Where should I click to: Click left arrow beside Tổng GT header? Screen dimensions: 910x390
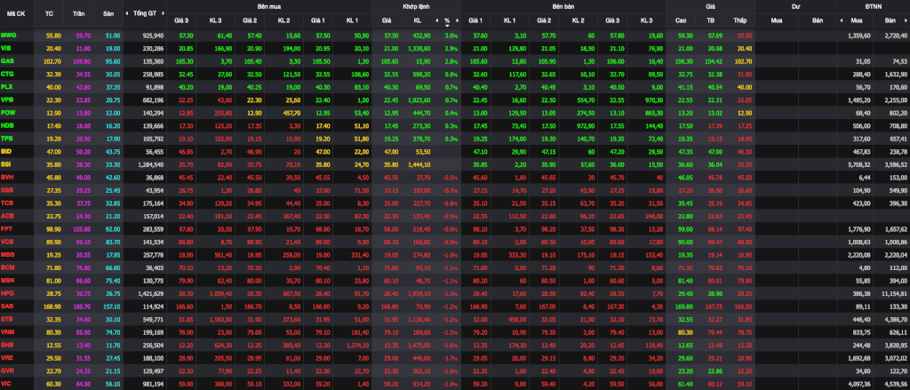point(127,12)
